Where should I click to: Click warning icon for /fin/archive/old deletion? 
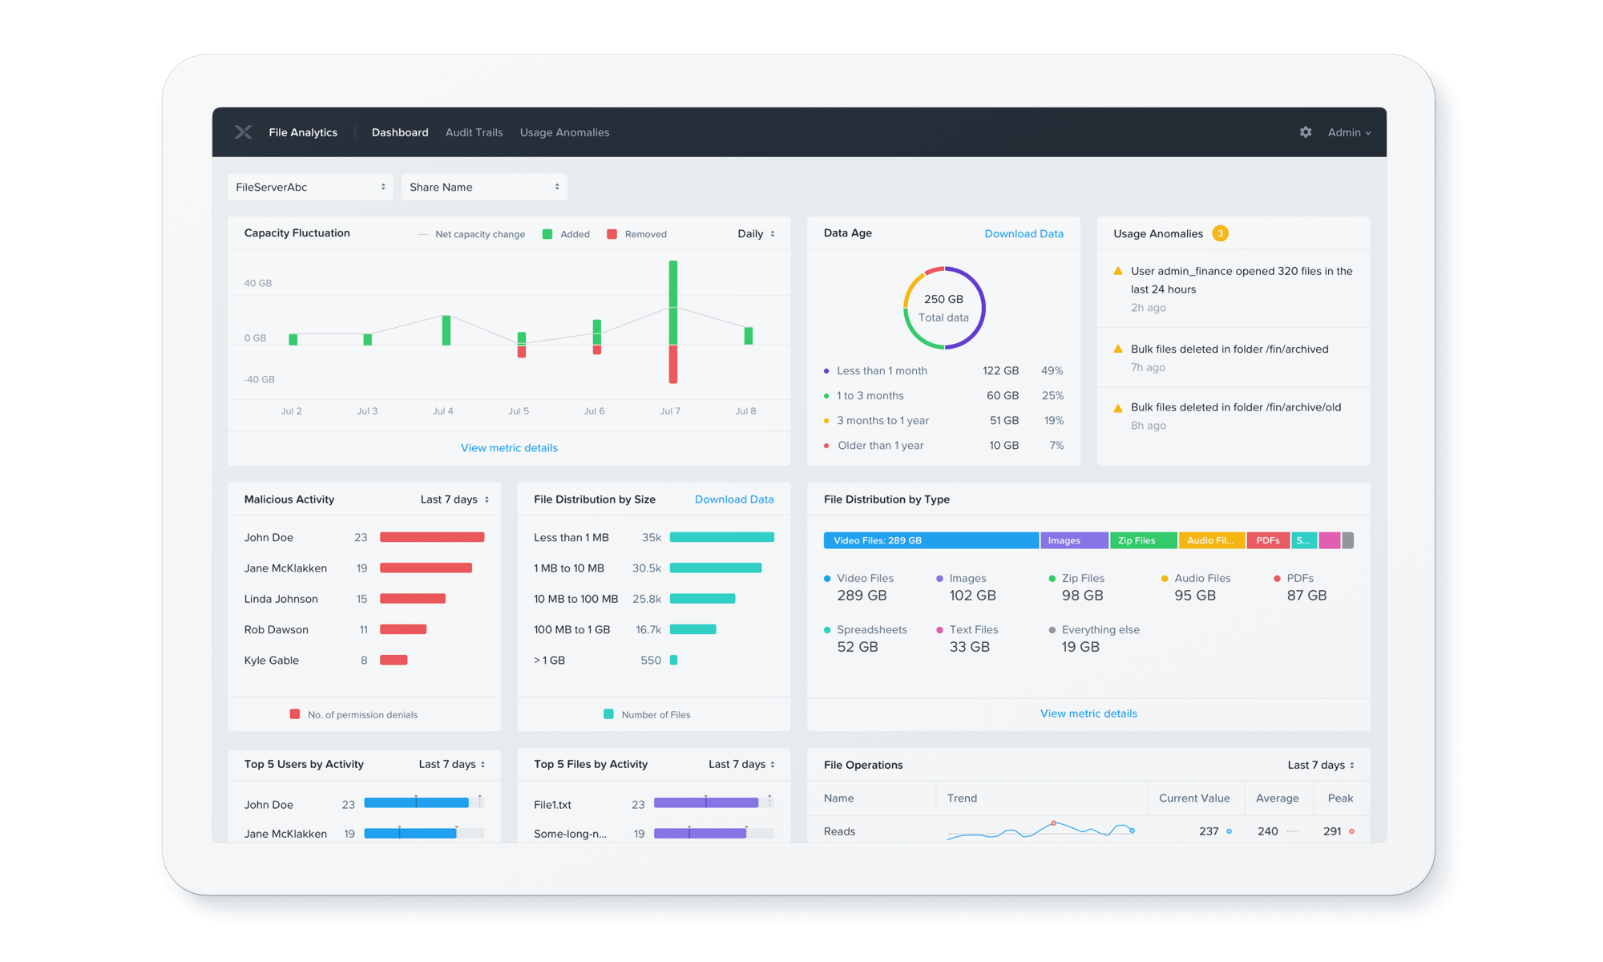point(1118,408)
